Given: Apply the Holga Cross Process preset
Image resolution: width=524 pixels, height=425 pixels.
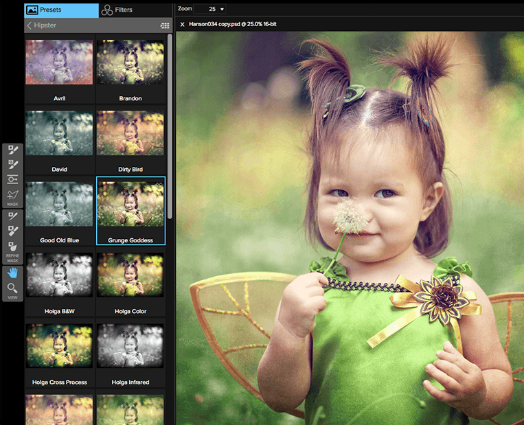Looking at the screenshot, I should pyautogui.click(x=59, y=346).
